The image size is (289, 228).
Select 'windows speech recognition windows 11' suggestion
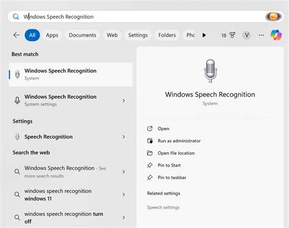[71, 194]
